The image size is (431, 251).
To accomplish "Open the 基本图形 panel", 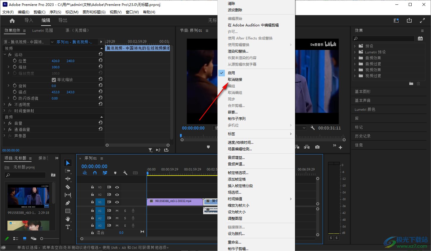I will click(x=363, y=91).
